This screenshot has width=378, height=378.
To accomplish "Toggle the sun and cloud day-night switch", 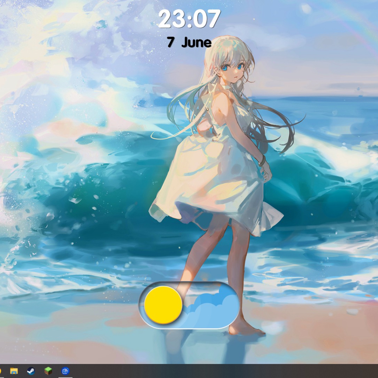I will [x=189, y=305].
